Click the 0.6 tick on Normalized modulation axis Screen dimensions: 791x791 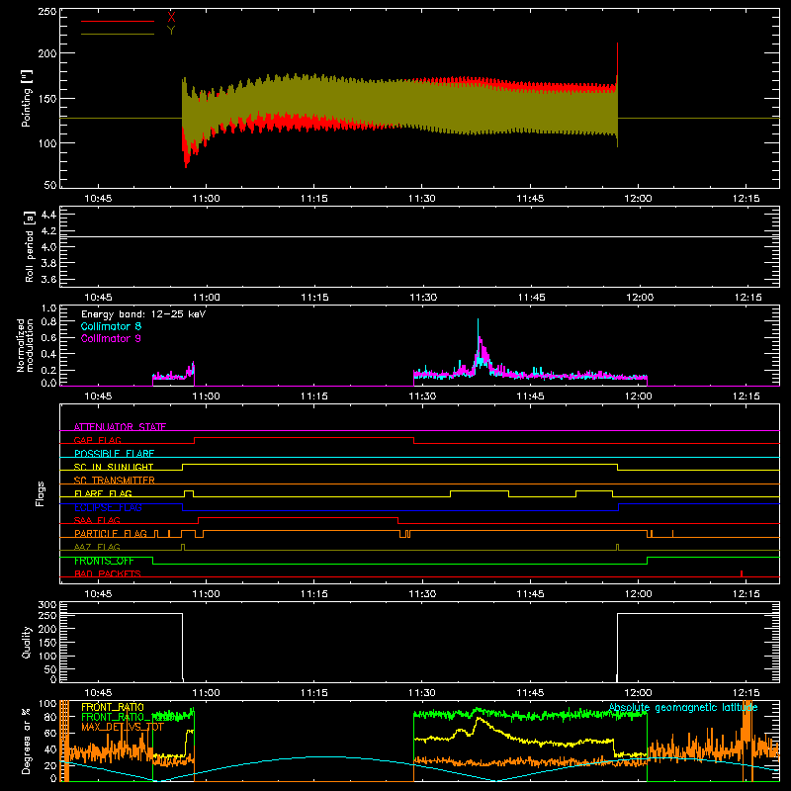[48, 337]
